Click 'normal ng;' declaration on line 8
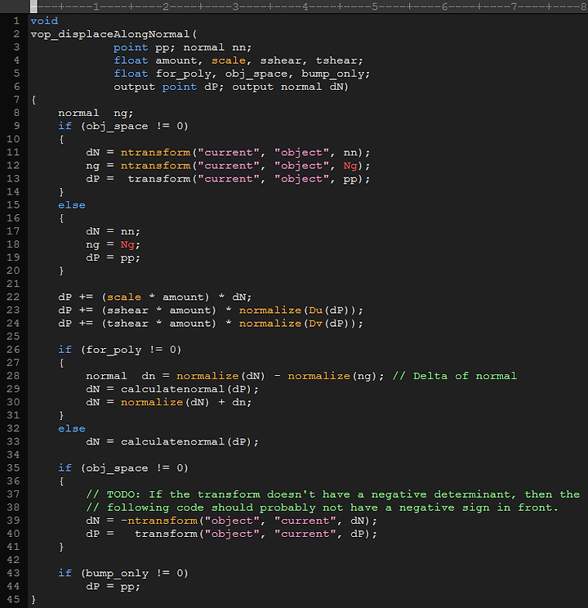588x608 pixels. point(96,113)
